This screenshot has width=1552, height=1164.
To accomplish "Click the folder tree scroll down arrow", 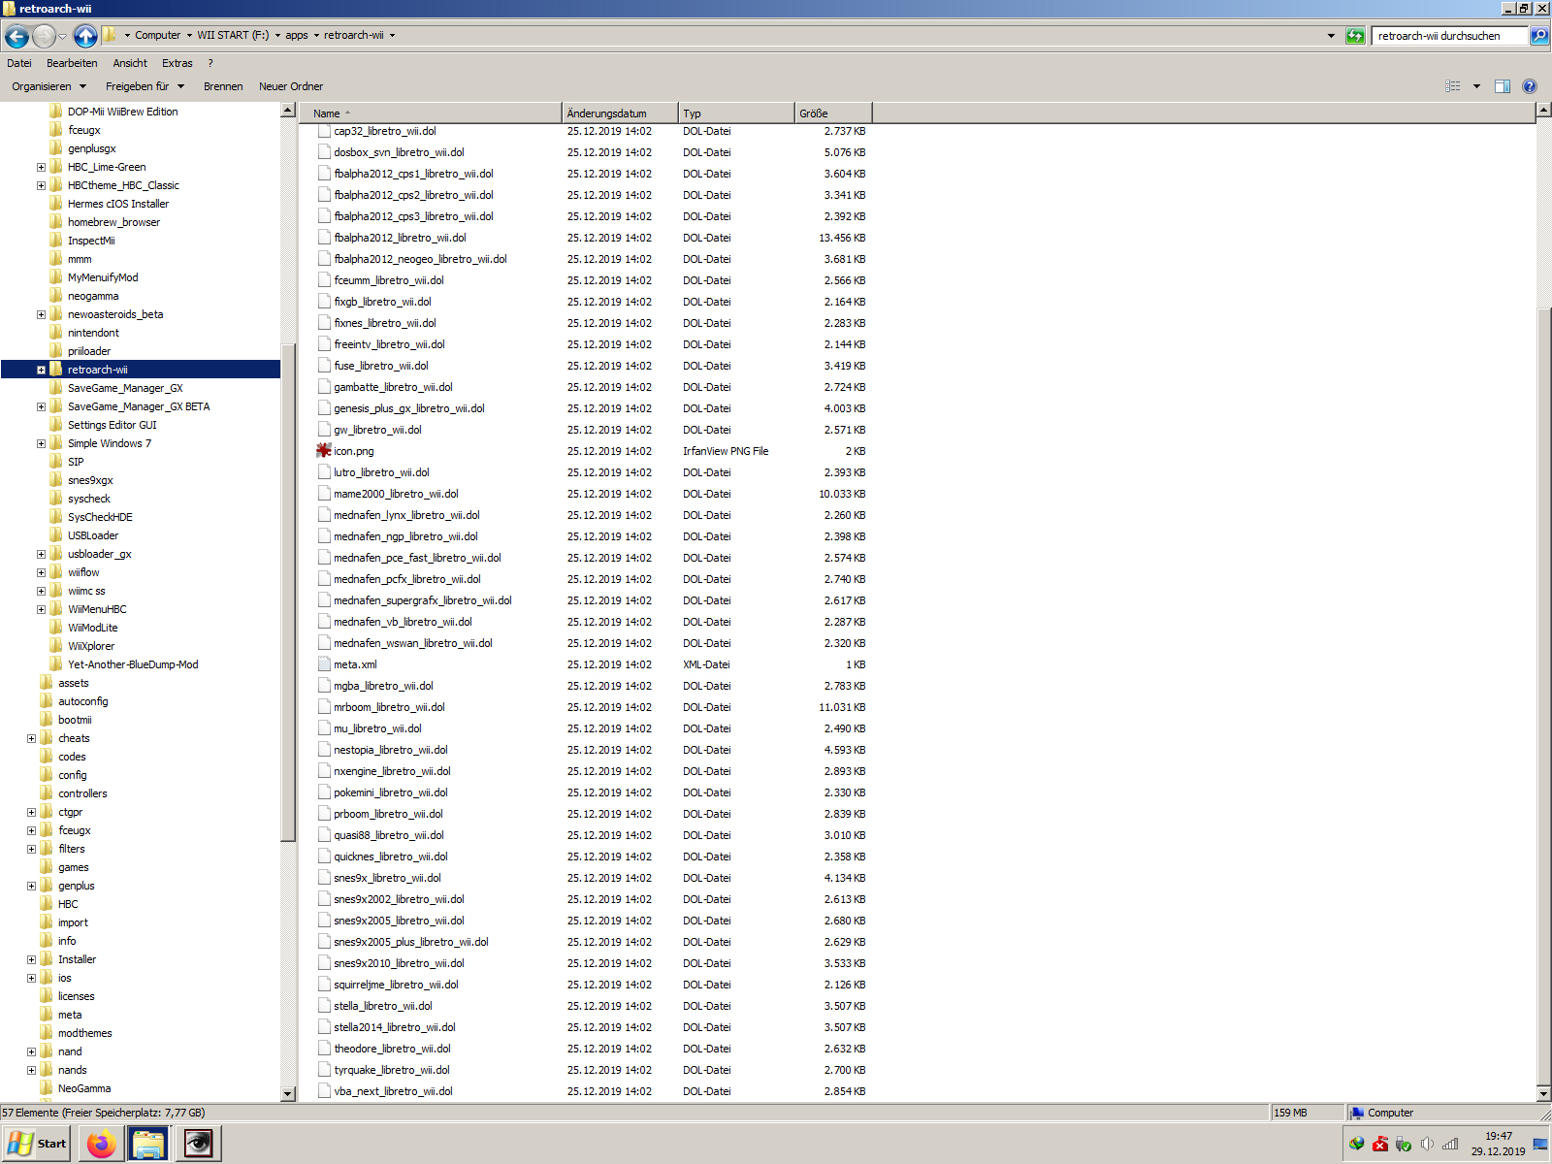I will [288, 1093].
